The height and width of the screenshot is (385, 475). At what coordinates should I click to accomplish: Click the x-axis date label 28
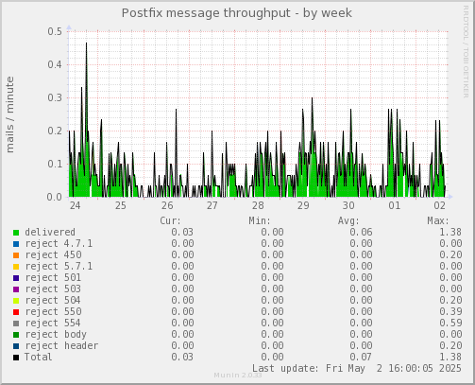pyautogui.click(x=258, y=206)
